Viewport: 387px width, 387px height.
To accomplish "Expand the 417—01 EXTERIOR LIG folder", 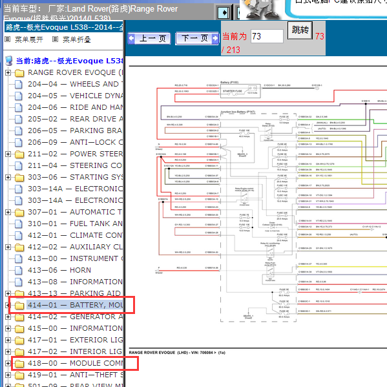I will click(x=8, y=340).
